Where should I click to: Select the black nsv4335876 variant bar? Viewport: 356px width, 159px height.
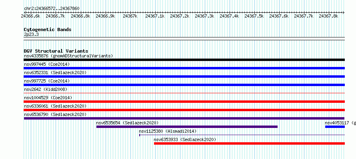point(184,60)
